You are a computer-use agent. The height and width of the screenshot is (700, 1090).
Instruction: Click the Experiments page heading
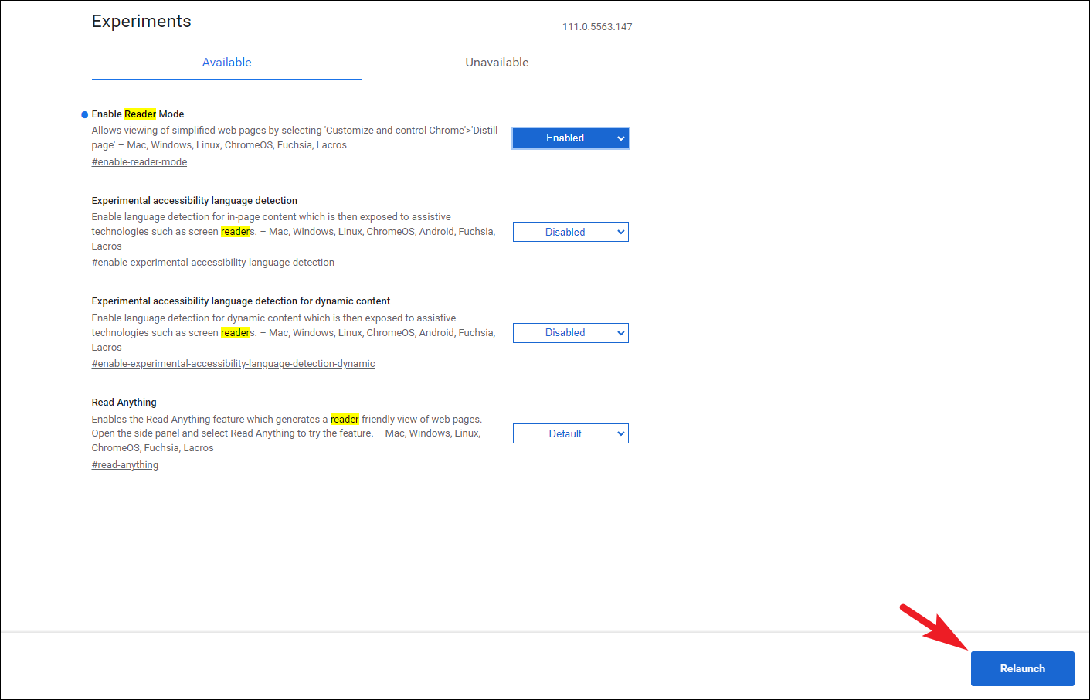click(141, 21)
